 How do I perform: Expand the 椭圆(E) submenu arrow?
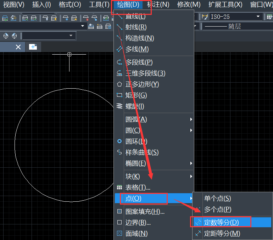(x=191, y=163)
